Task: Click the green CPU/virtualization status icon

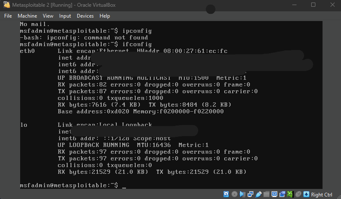Action: point(290,194)
